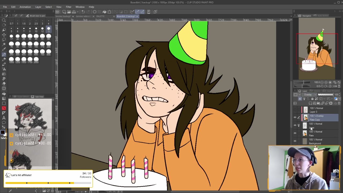Click the Navigator preview image
Image resolution: width=343 pixels, height=193 pixels.
pos(317,48)
